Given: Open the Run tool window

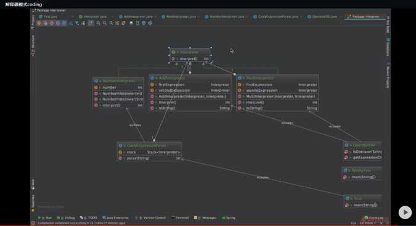Looking at the screenshot, I should [x=45, y=218].
